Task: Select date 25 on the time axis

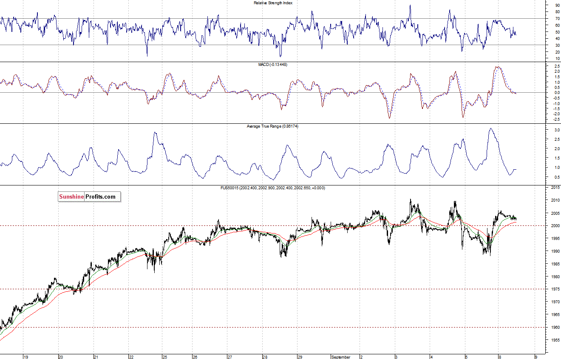Action: [x=164, y=357]
